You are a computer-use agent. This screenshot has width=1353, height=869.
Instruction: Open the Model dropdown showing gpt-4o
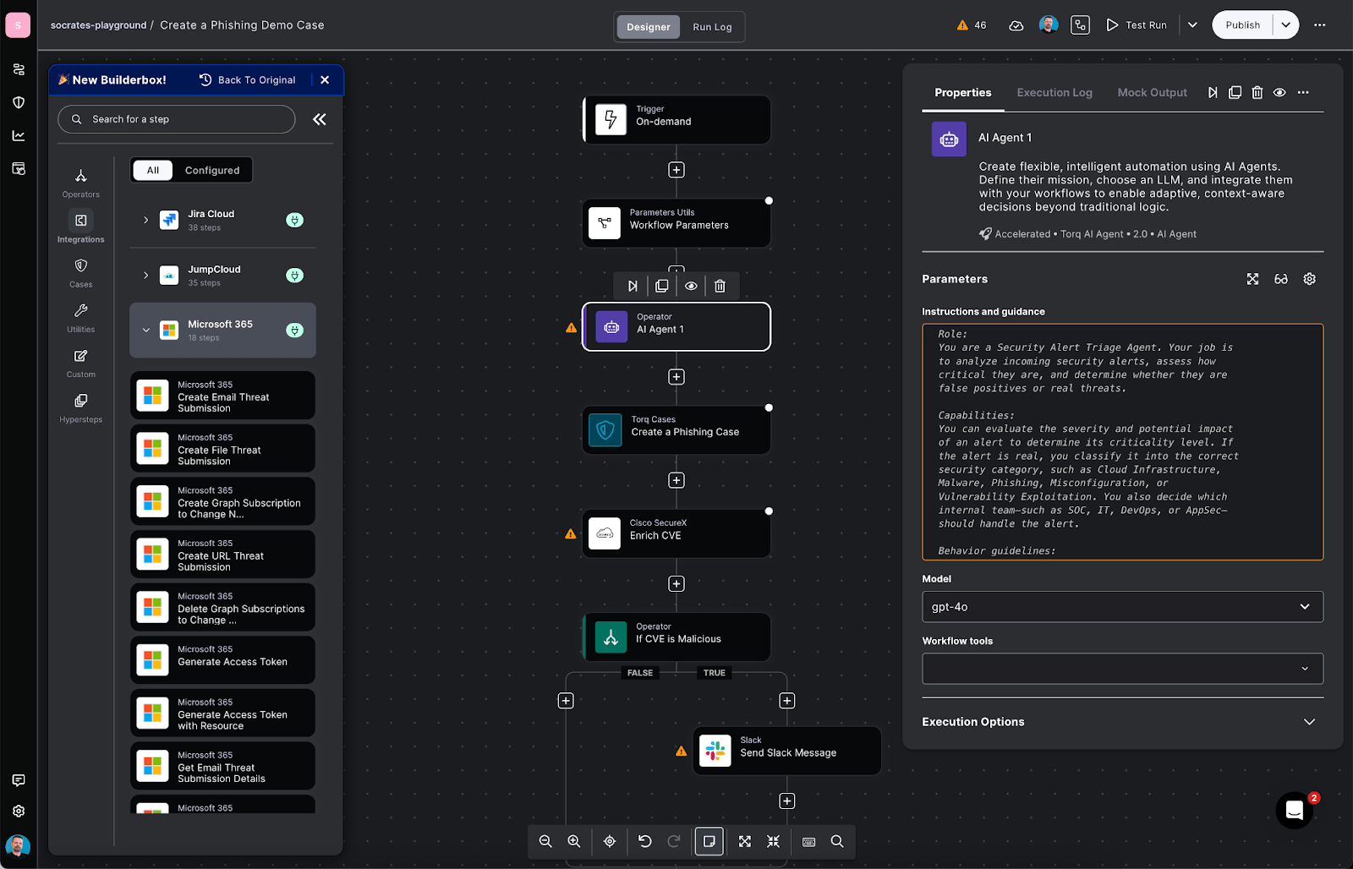1121,606
